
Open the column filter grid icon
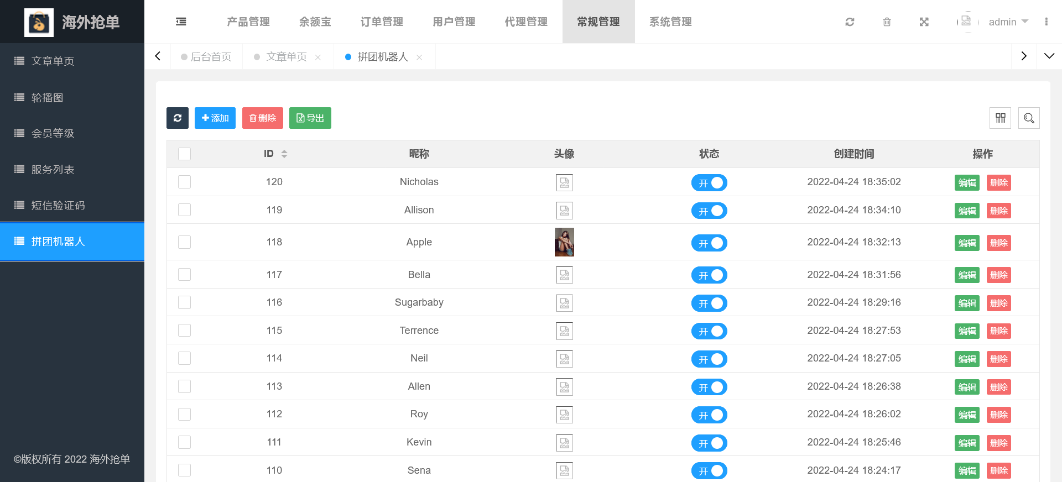pos(1000,118)
